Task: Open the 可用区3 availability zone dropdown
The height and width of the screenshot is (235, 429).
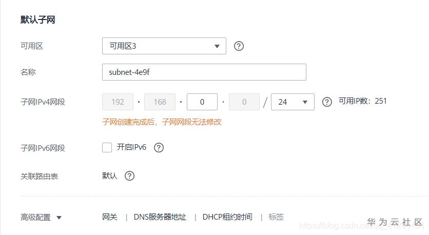Action: point(164,46)
